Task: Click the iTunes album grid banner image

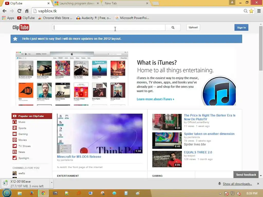Action: [x=72, y=78]
